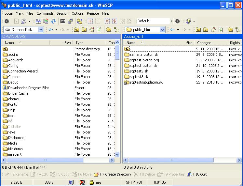This screenshot has height=186, width=243.
Task: Select the sanjana.platon.sk remote folder
Action: [141, 54]
